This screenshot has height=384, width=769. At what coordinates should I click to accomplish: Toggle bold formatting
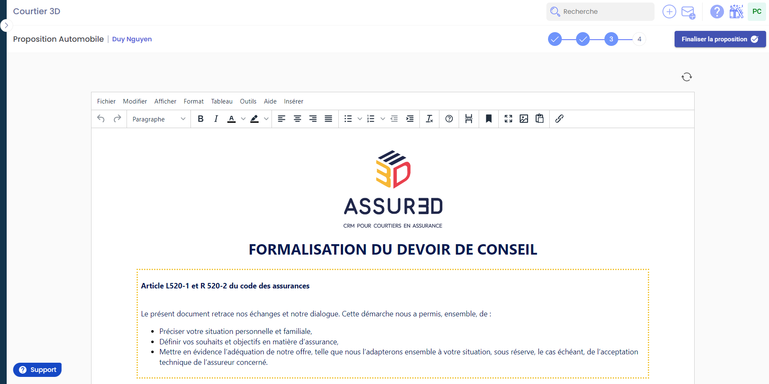pyautogui.click(x=200, y=119)
